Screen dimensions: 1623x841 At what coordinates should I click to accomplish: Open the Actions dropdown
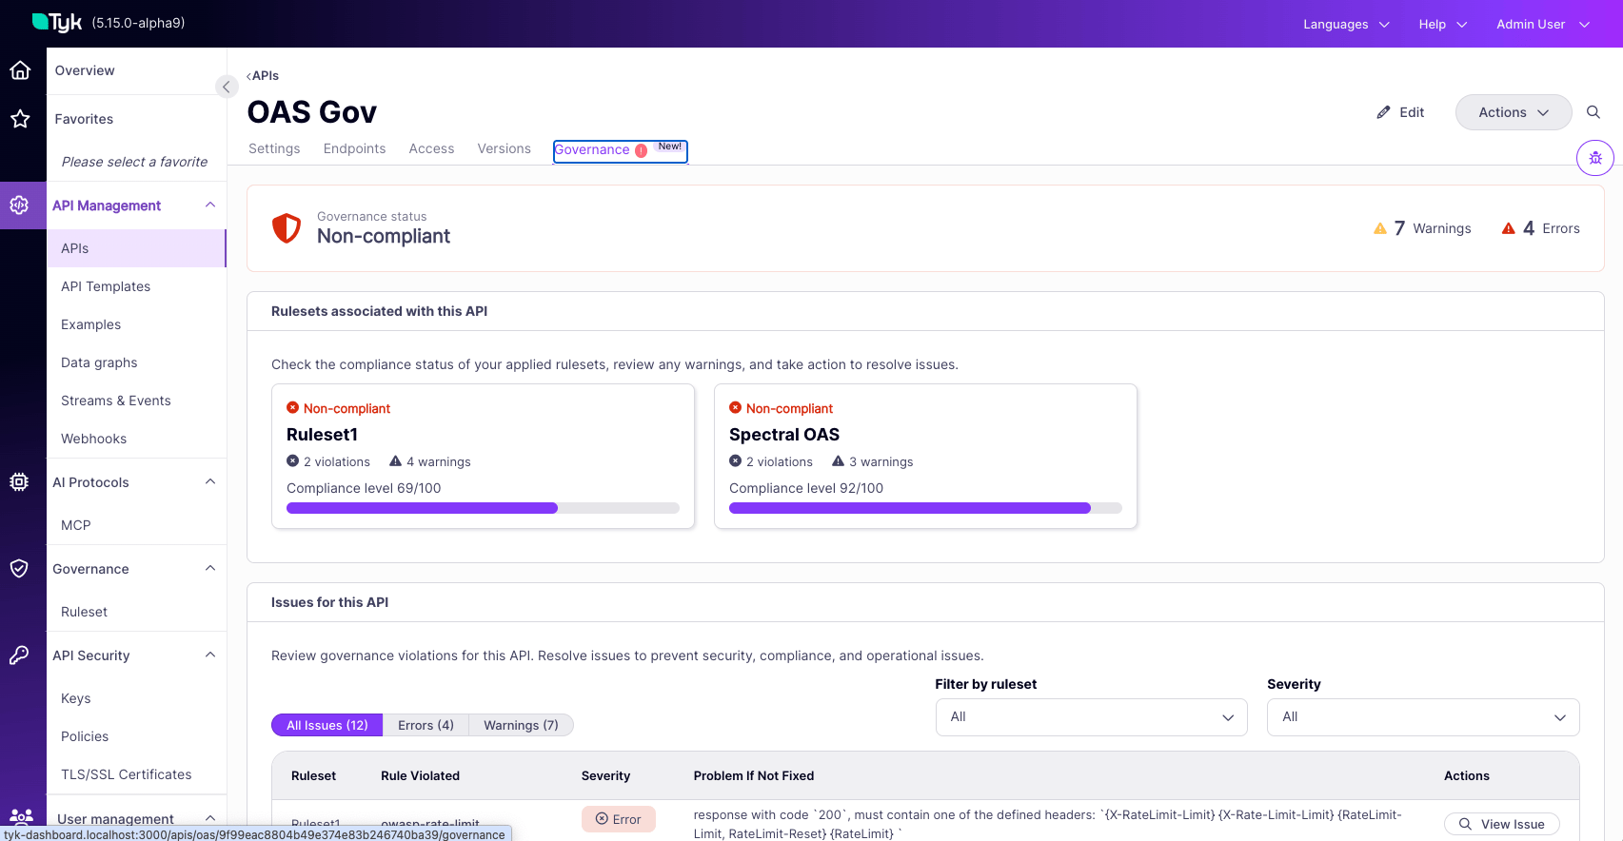[1514, 112]
